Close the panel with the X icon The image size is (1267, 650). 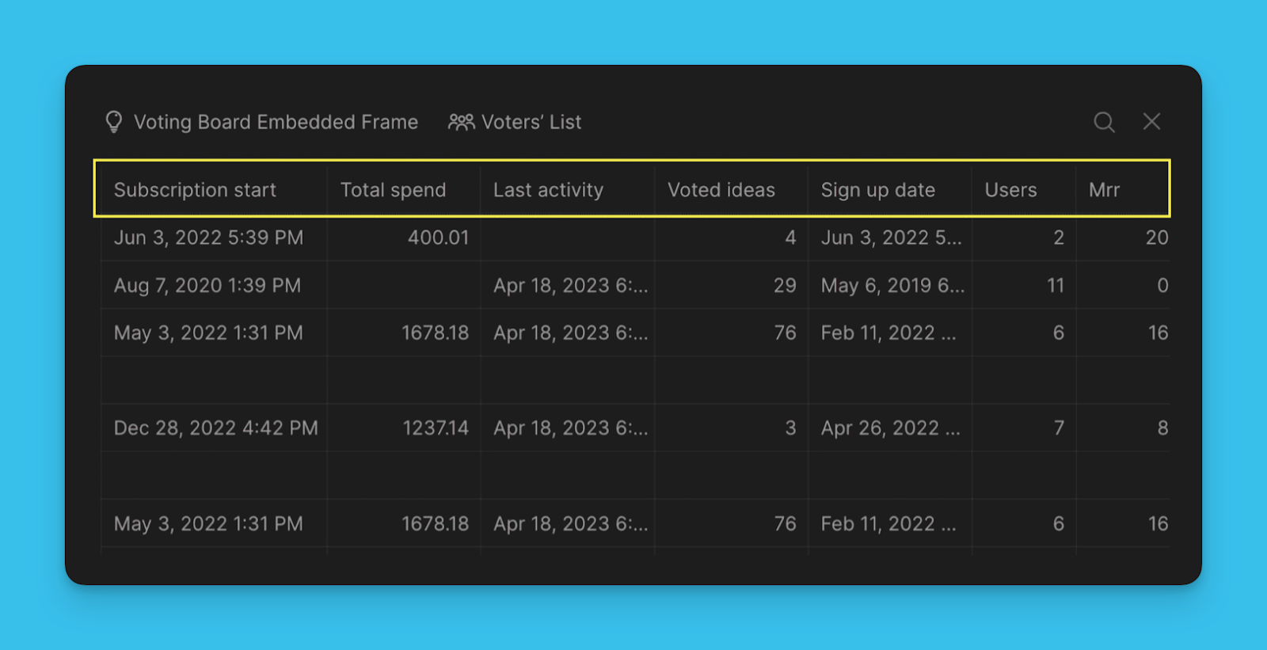[1151, 121]
